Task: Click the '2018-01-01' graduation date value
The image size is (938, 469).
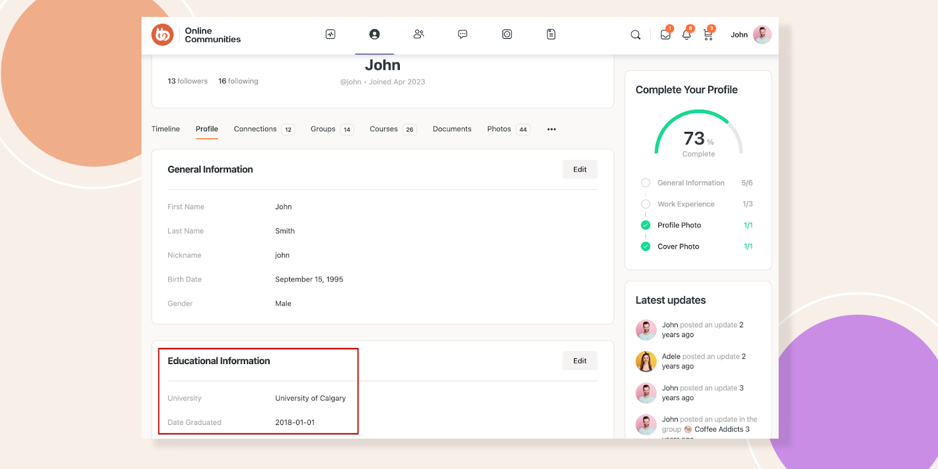Action: (x=295, y=422)
